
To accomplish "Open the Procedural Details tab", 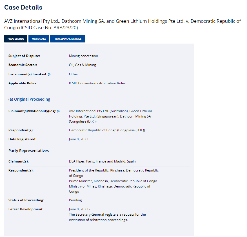I will click(x=67, y=39).
